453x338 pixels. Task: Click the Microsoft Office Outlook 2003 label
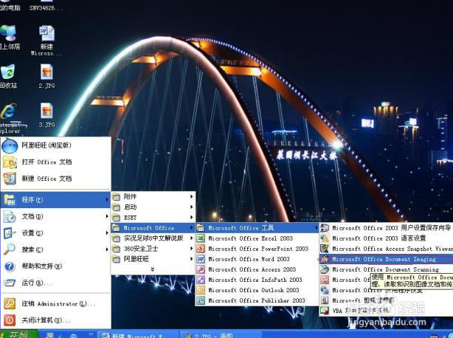coord(253,290)
